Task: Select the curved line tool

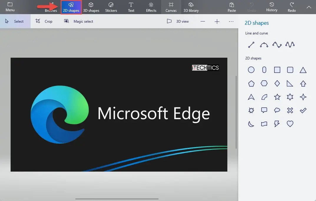Action: tap(264, 45)
